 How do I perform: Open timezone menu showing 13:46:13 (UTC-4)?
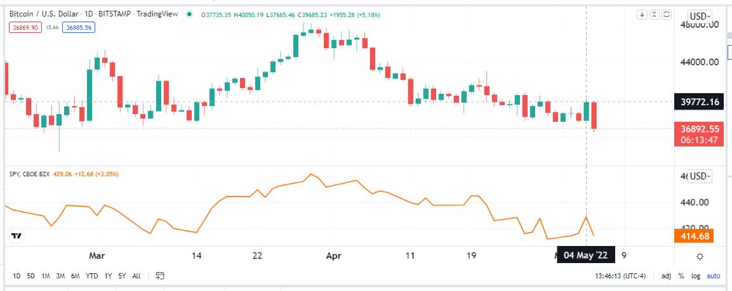pos(620,276)
